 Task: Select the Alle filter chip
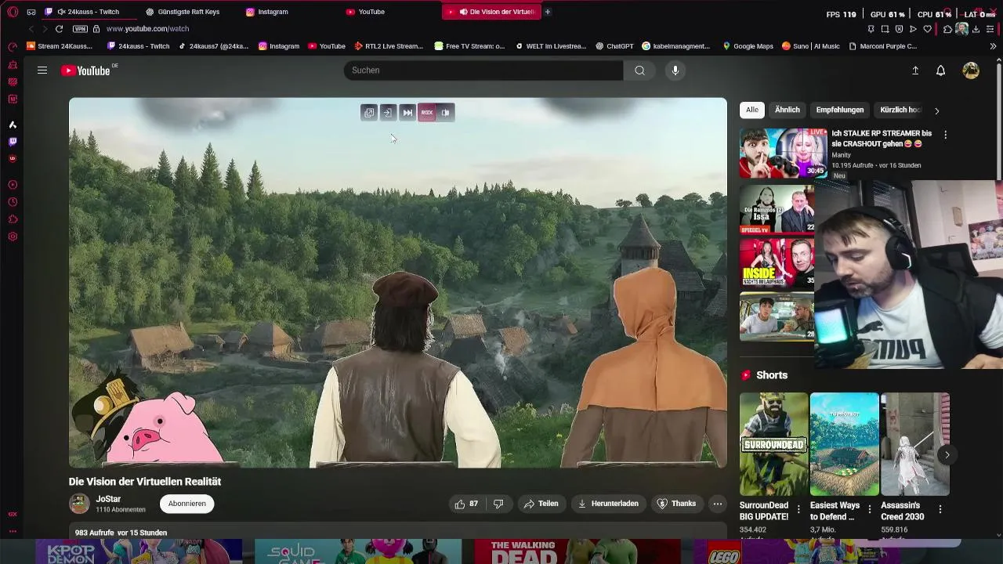coord(752,110)
